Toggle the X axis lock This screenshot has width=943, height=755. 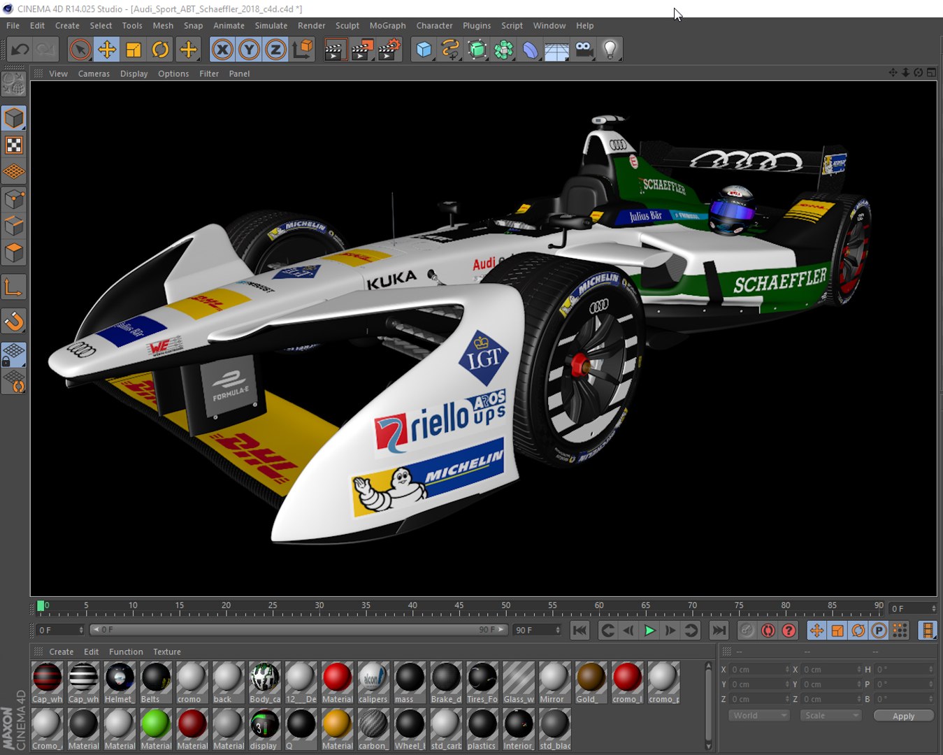(x=222, y=50)
